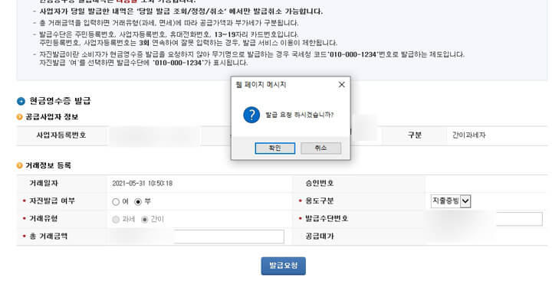Close the 웹 페이지 메시지 dialog
The height and width of the screenshot is (300, 552).
pyautogui.click(x=341, y=85)
